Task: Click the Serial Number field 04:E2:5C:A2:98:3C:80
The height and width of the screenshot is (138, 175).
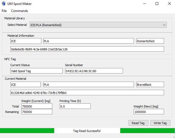Action: pos(94,71)
